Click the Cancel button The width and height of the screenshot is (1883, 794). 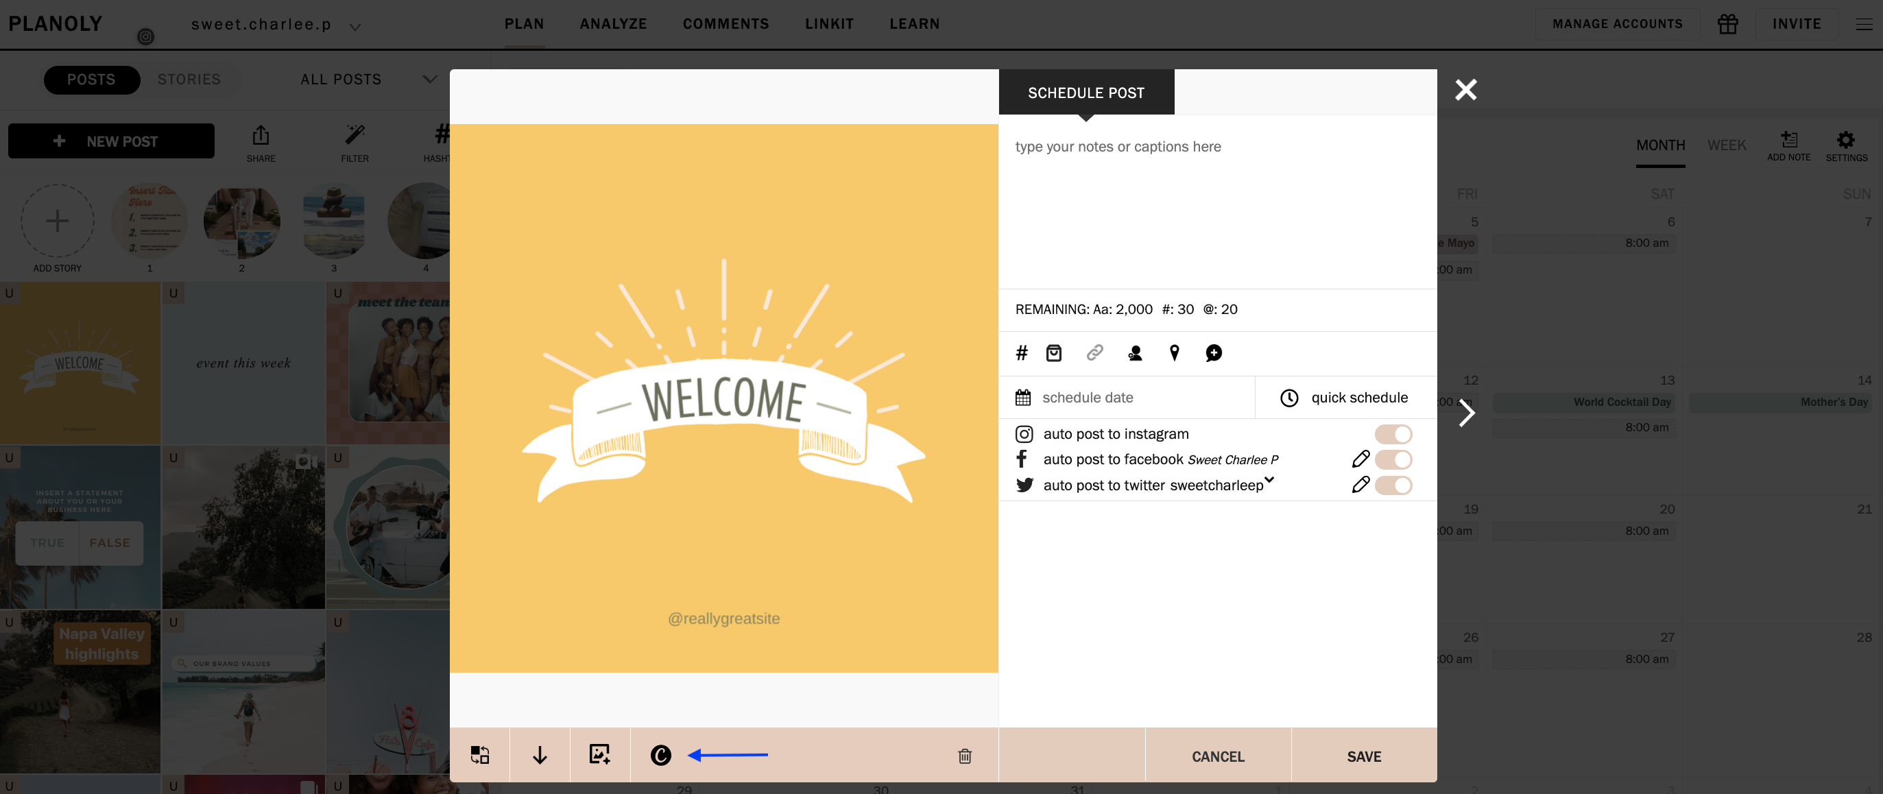pyautogui.click(x=1217, y=756)
